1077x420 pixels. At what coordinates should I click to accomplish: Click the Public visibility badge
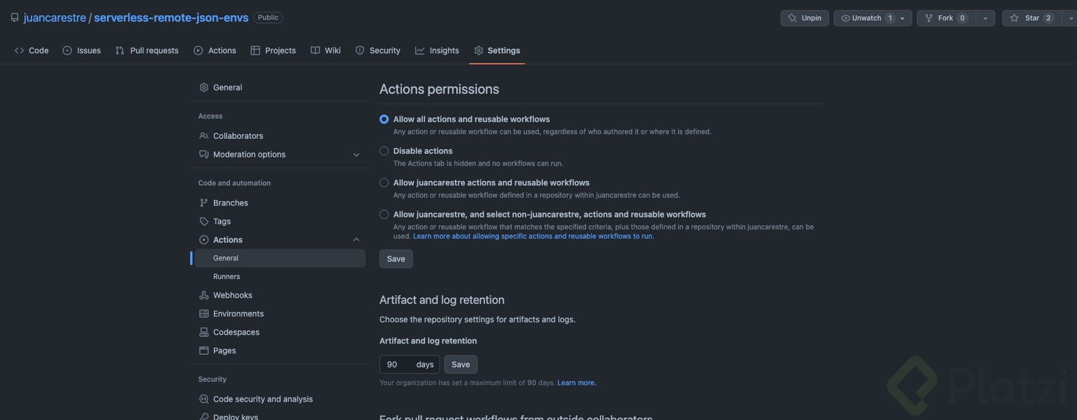(x=268, y=18)
